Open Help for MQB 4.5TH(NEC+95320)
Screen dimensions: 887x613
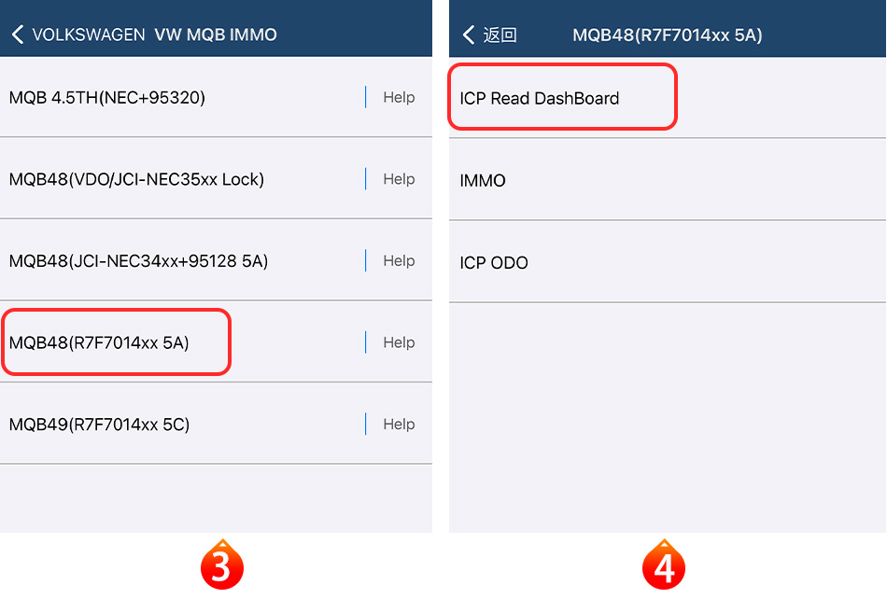click(399, 97)
